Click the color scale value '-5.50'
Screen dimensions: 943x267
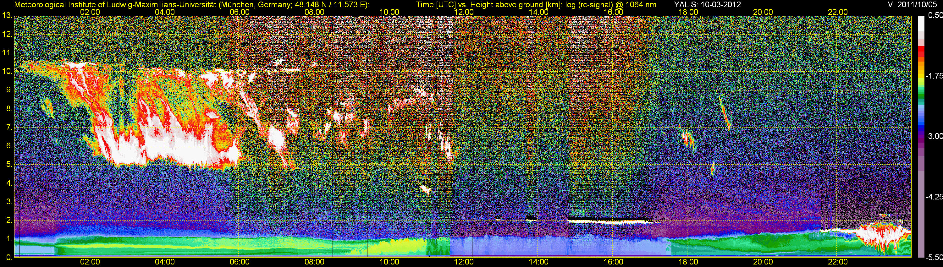(934, 258)
